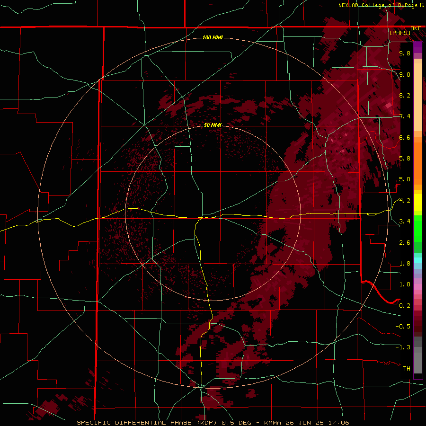Click the 100 NMI range ring label
Screen dimensions: 426x426
(213, 37)
